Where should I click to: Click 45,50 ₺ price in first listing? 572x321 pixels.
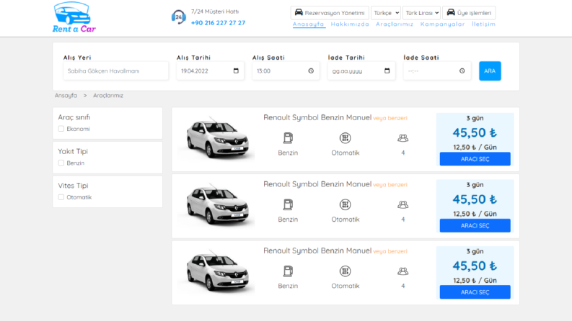tap(475, 132)
